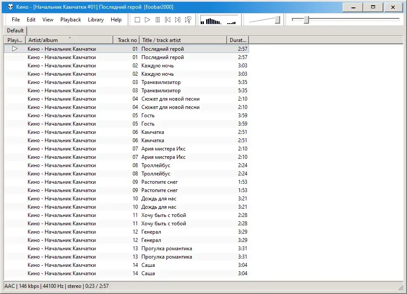Screen dimensions: 407x294
Task: Select the second Последний герой row
Action: (126, 57)
